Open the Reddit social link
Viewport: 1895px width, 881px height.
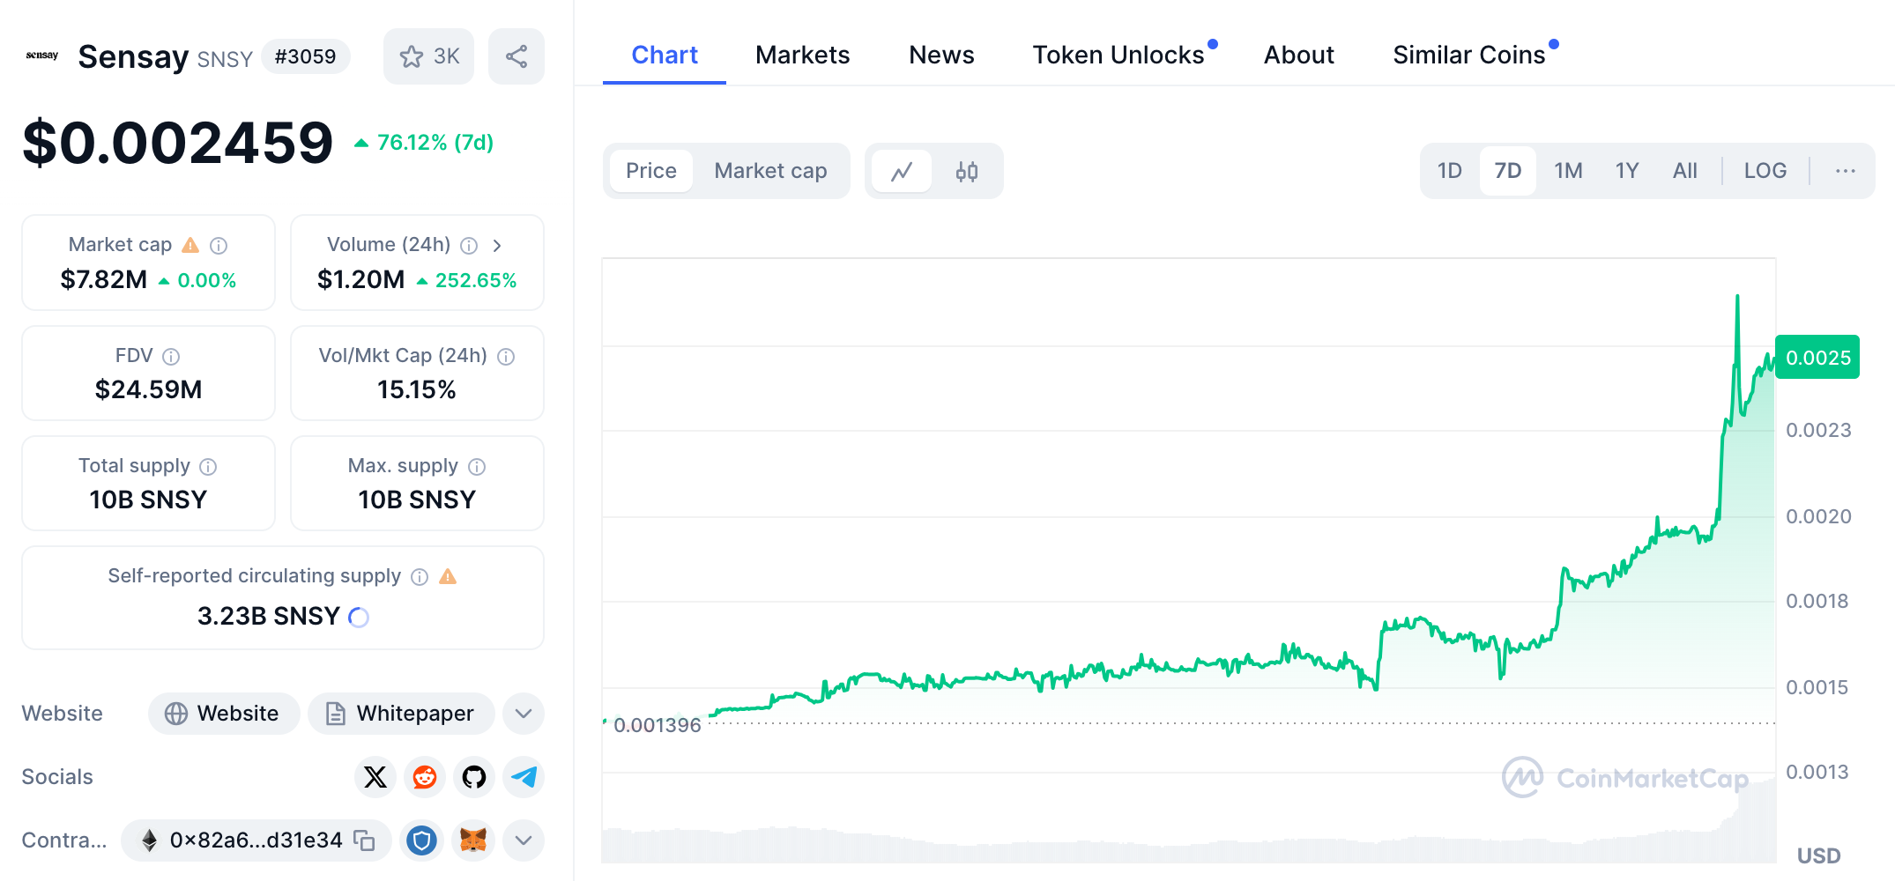click(425, 777)
